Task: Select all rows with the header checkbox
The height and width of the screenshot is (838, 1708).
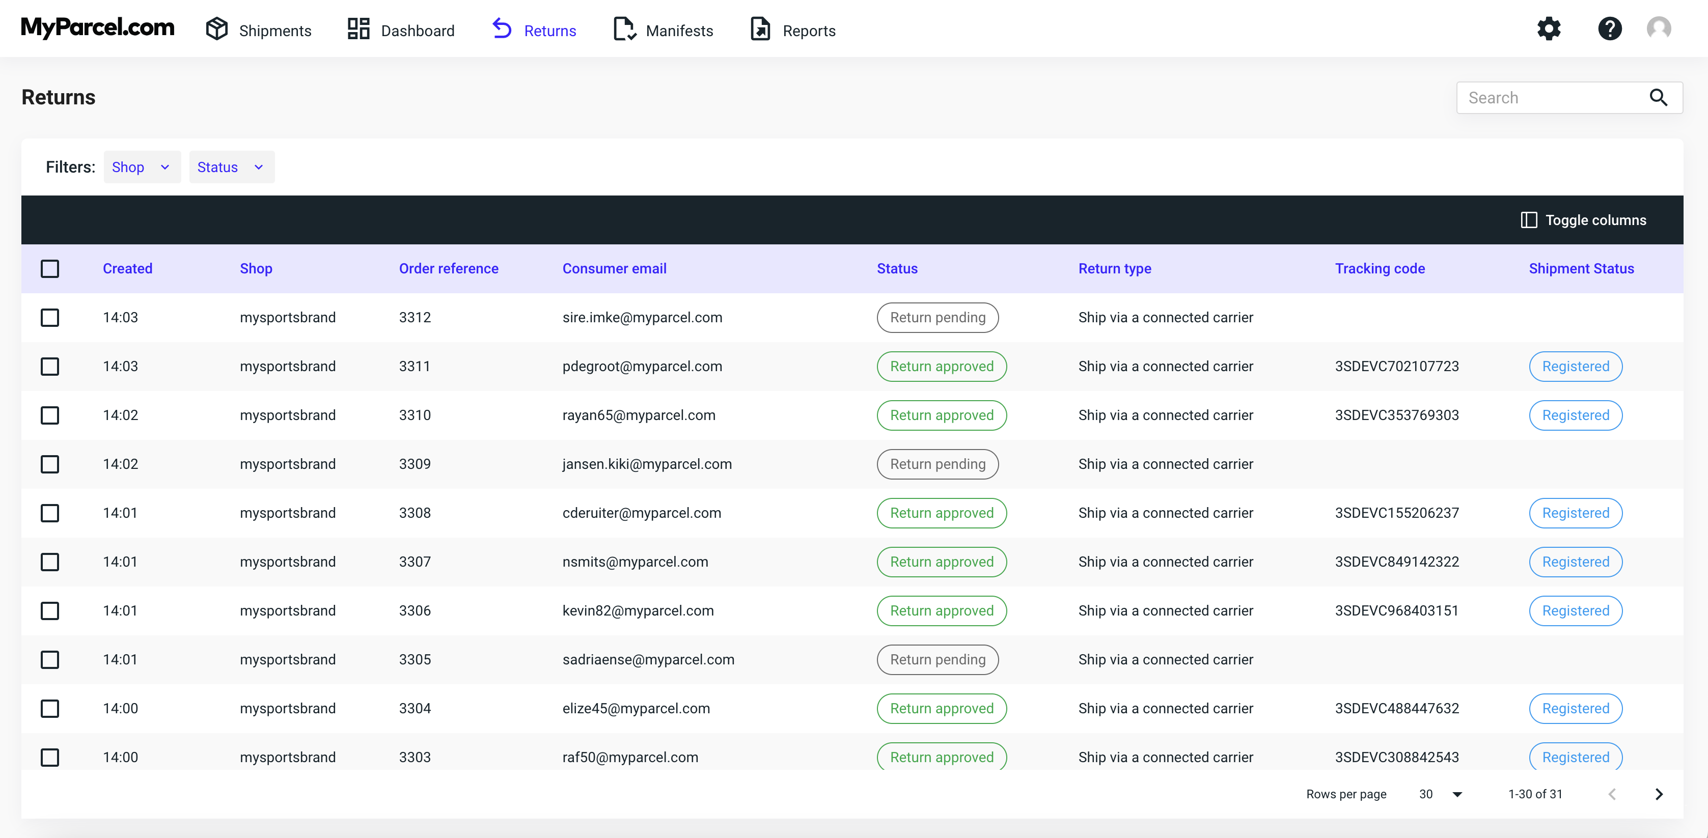Action: point(50,268)
